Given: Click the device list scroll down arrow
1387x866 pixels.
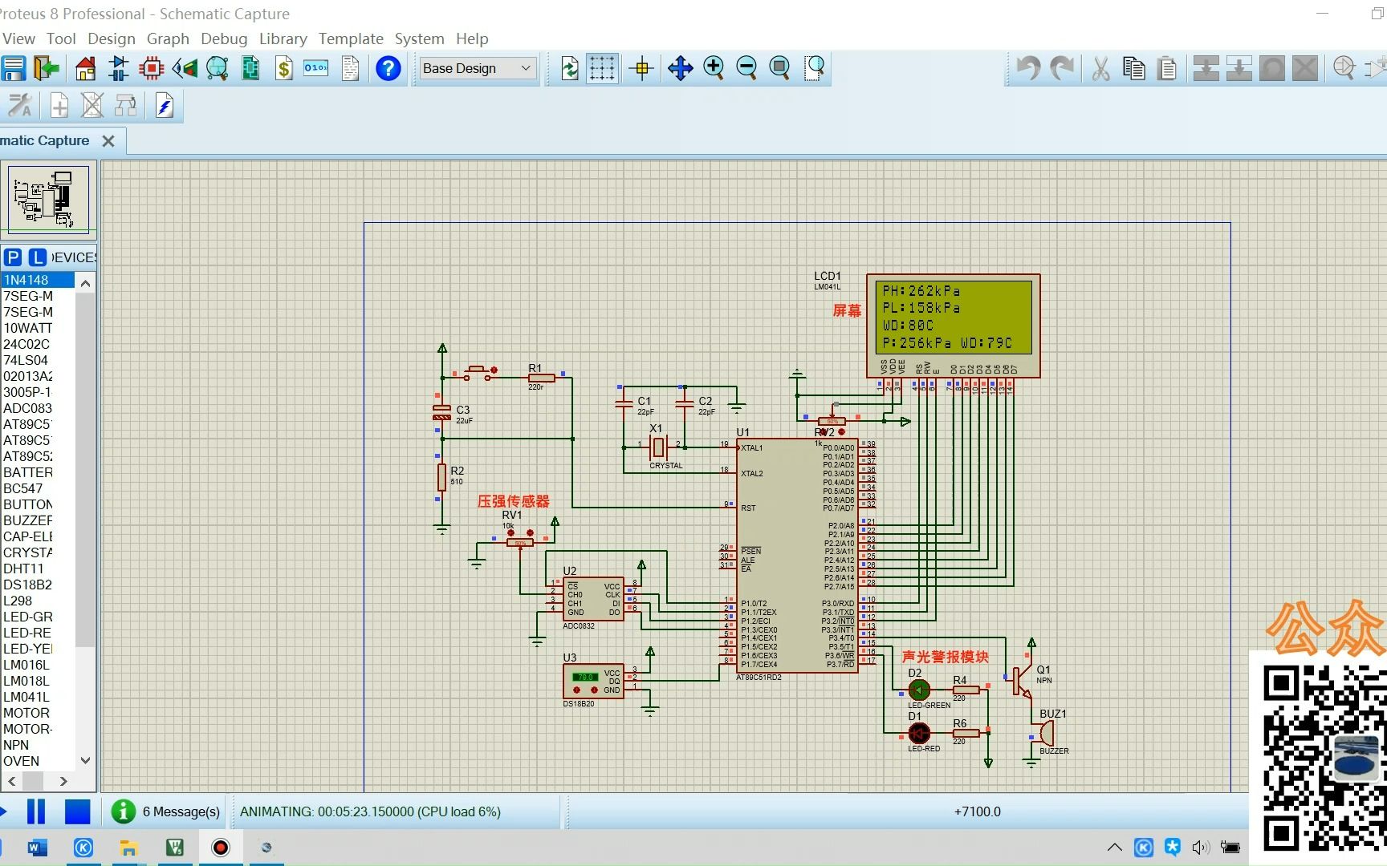Looking at the screenshot, I should tap(86, 760).
